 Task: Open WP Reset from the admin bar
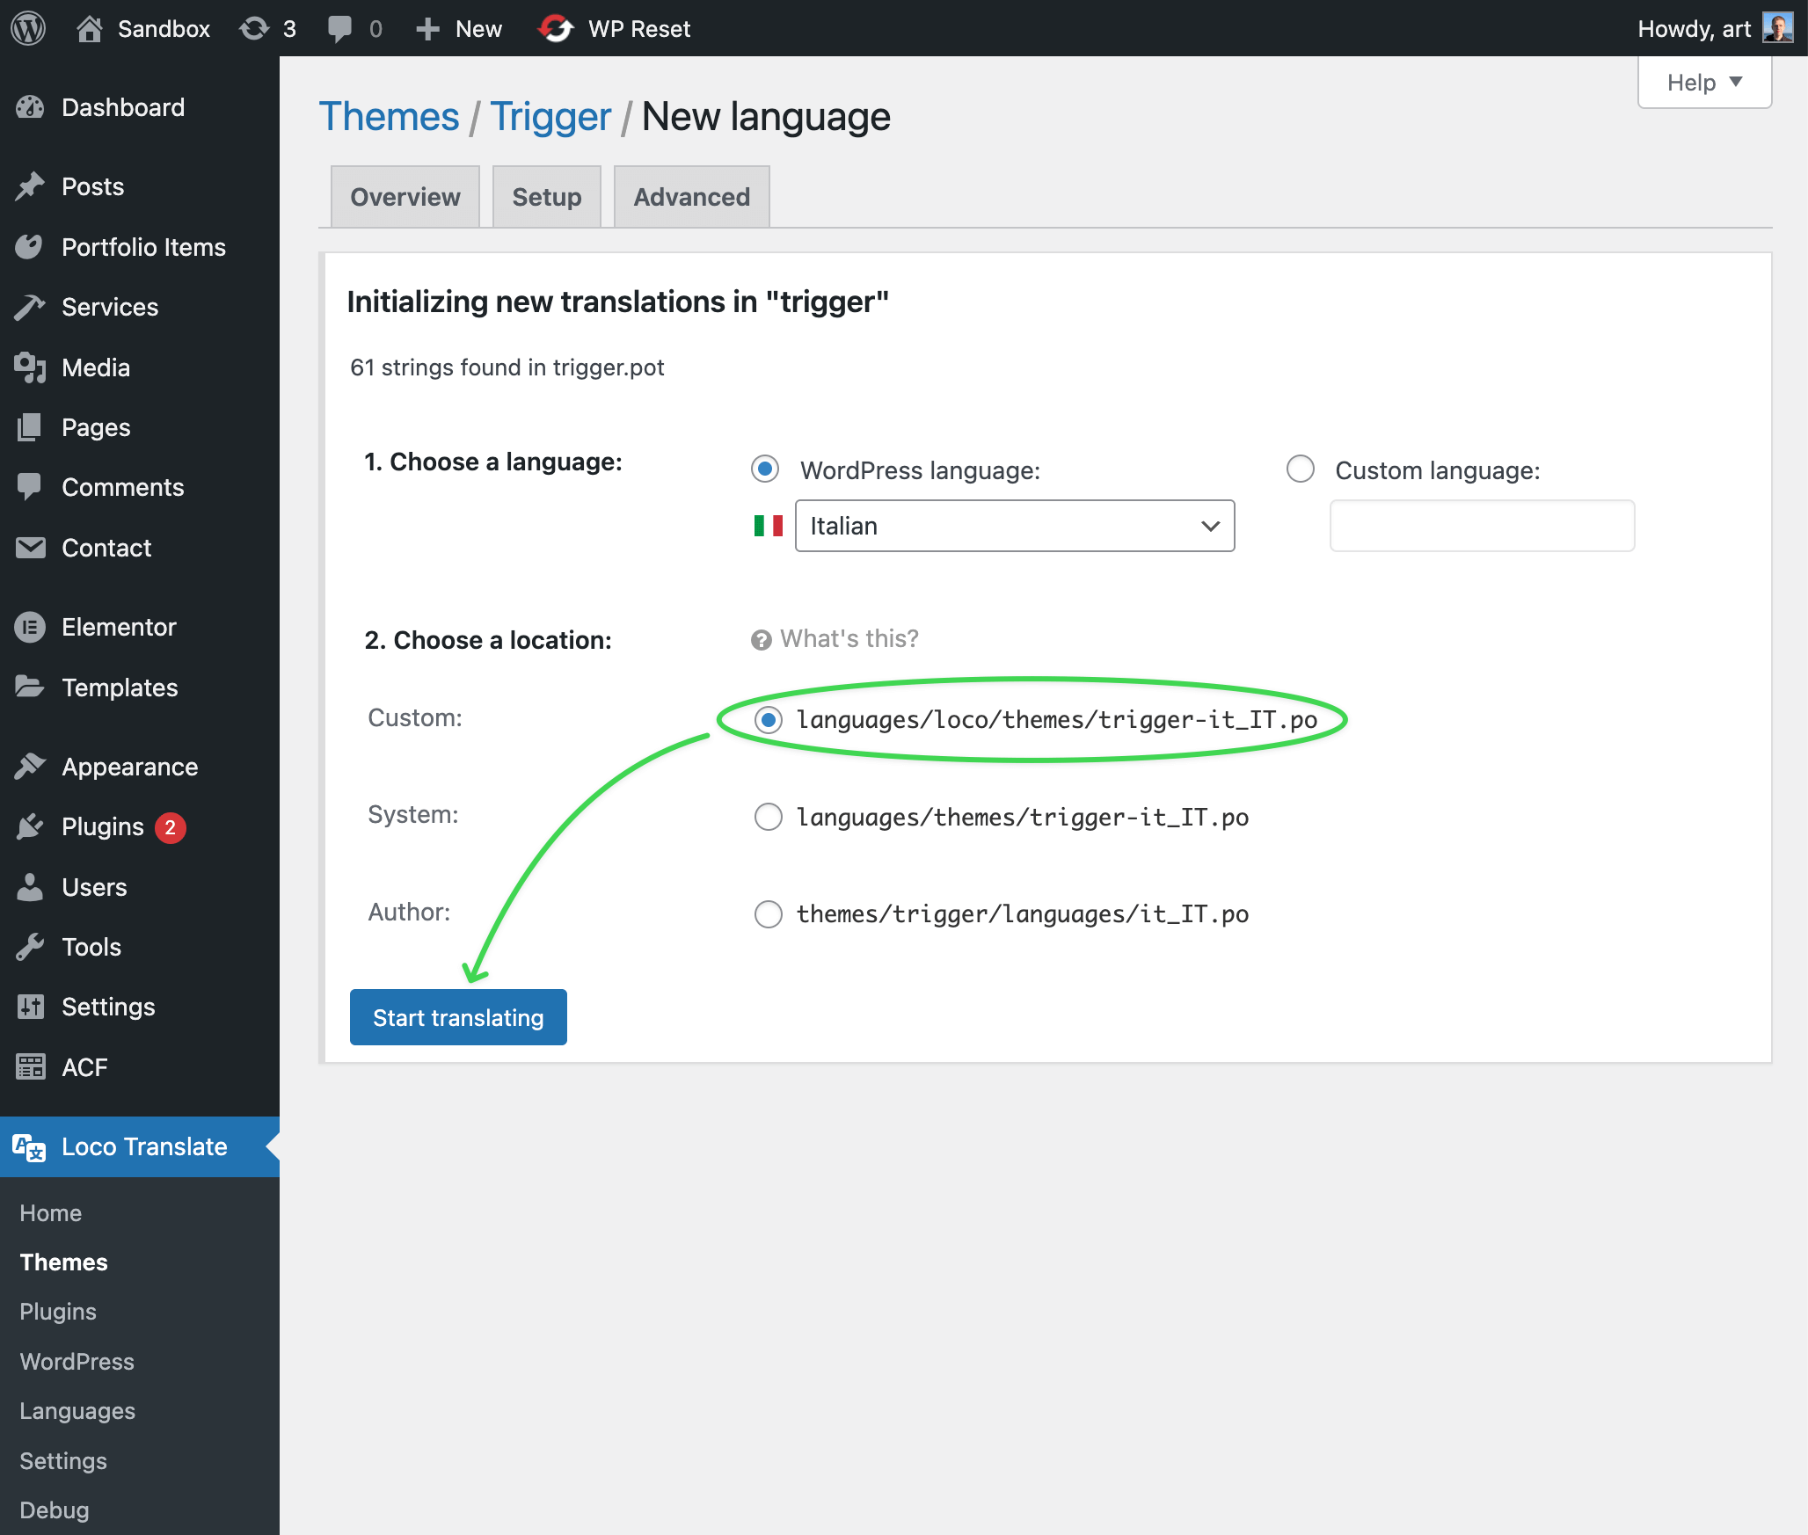615,28
